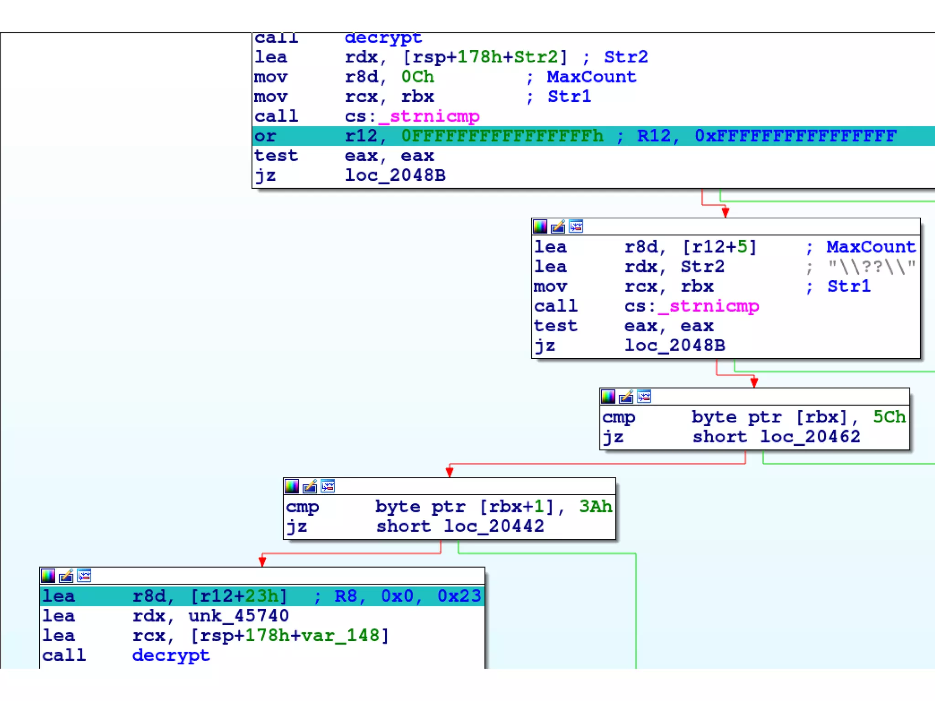This screenshot has height=701, width=935.
Task: Click loc_20462 jump target
Action: point(810,437)
